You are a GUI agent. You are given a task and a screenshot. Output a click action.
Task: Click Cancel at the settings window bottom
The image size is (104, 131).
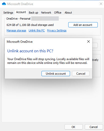click(94, 127)
